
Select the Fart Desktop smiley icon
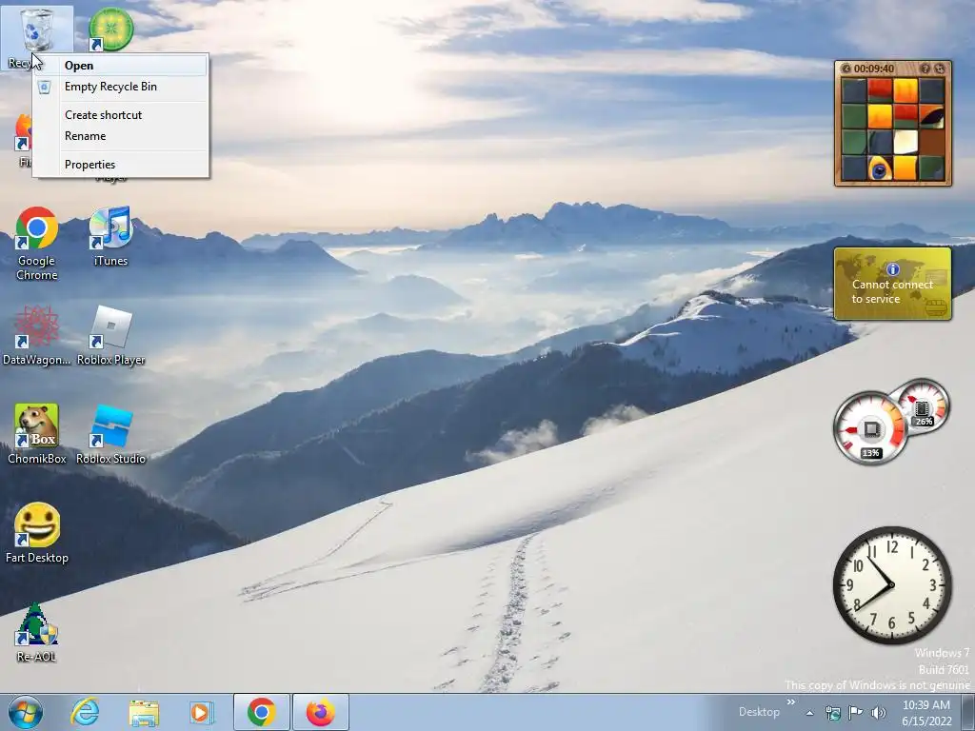click(x=37, y=533)
